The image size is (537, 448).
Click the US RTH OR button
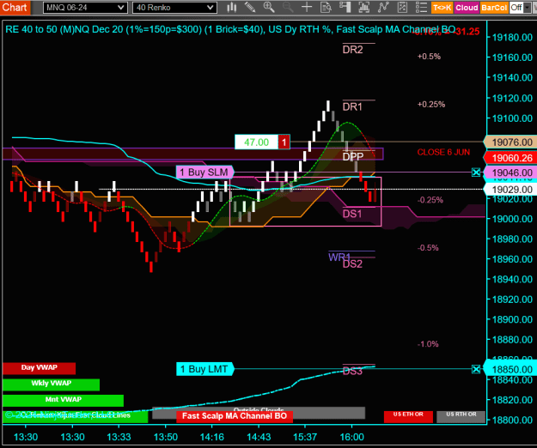(x=461, y=416)
